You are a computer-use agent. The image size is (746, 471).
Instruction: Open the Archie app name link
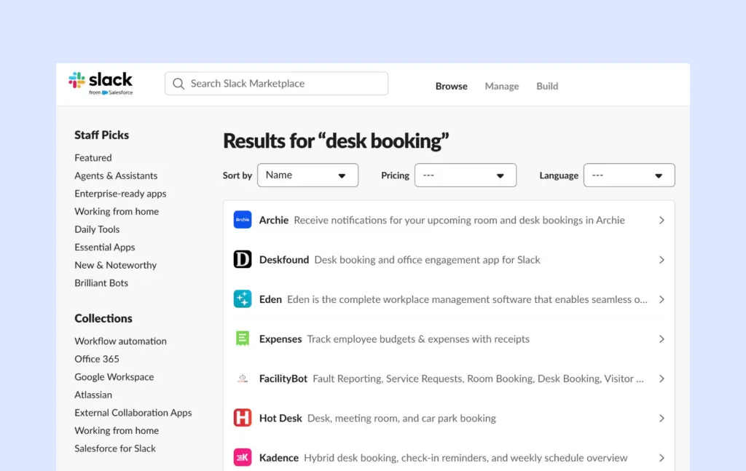click(x=274, y=220)
